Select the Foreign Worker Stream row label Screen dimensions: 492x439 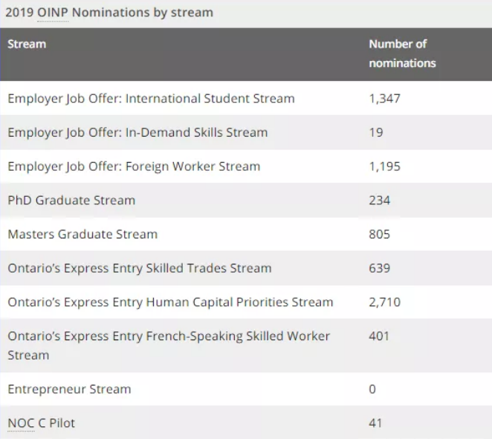coord(134,166)
